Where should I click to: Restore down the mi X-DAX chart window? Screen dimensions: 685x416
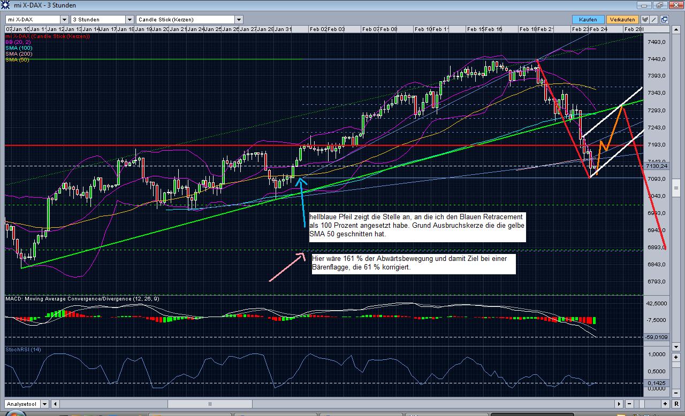tap(660, 5)
